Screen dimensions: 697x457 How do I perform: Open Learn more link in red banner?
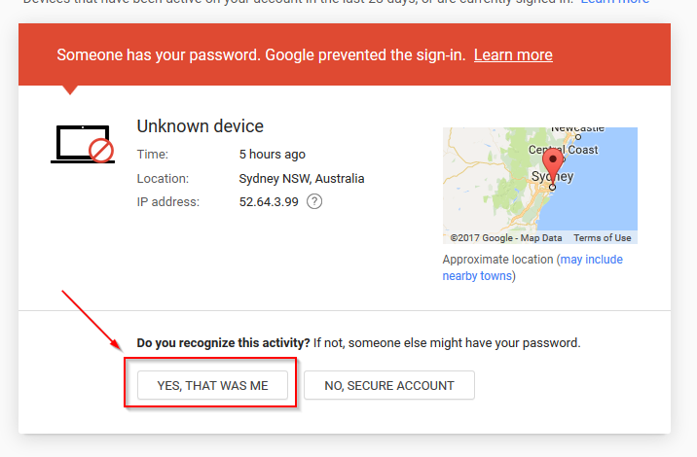(x=513, y=54)
